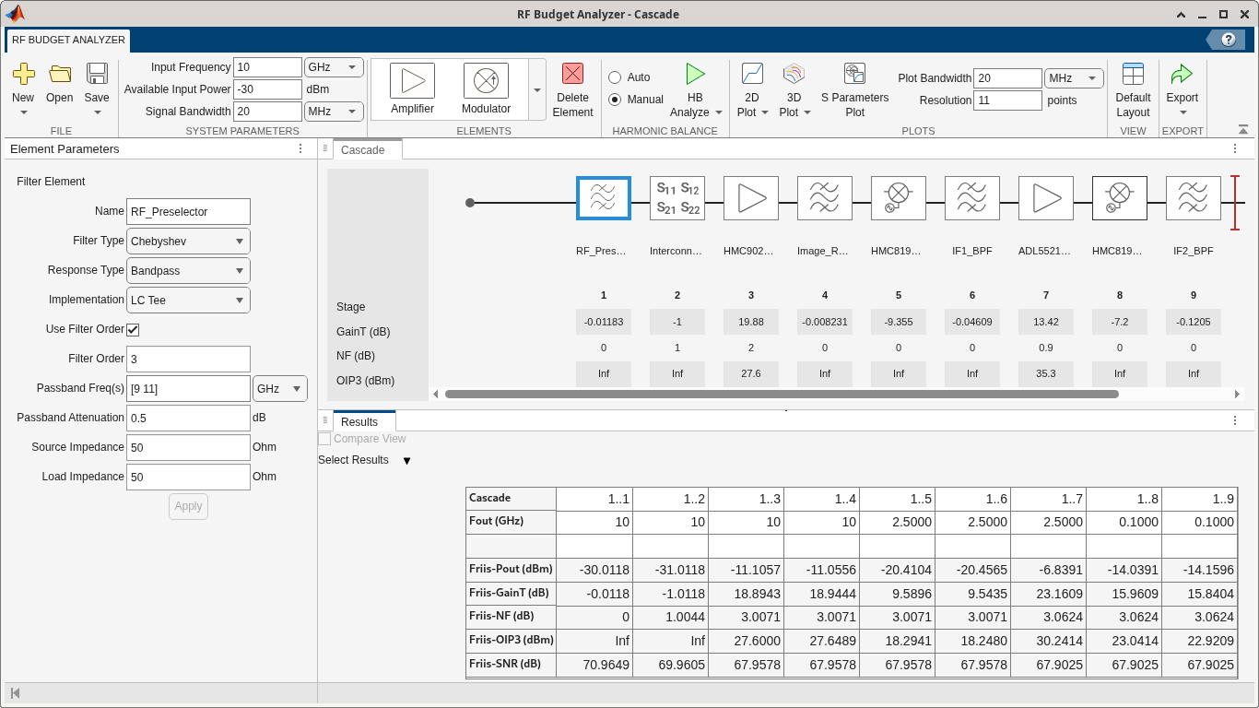Click the Save disk icon
Viewport: 1259px width, 708px height.
97,74
